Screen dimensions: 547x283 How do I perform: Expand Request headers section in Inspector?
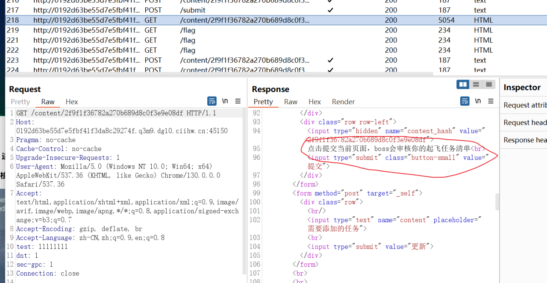tap(525, 123)
